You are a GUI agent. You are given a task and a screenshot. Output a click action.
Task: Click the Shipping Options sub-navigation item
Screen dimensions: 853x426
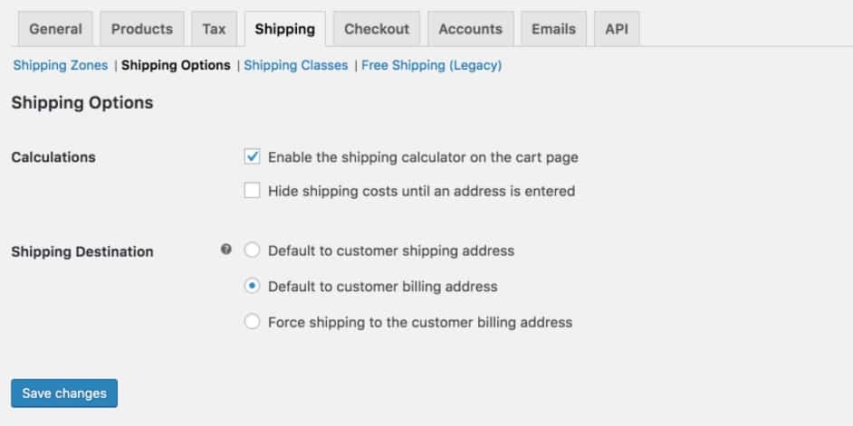(176, 65)
